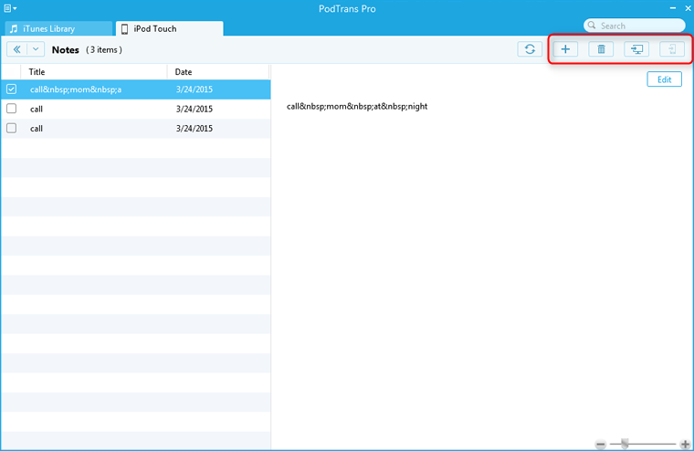
Task: Click the Refresh notes icon
Action: tap(529, 49)
